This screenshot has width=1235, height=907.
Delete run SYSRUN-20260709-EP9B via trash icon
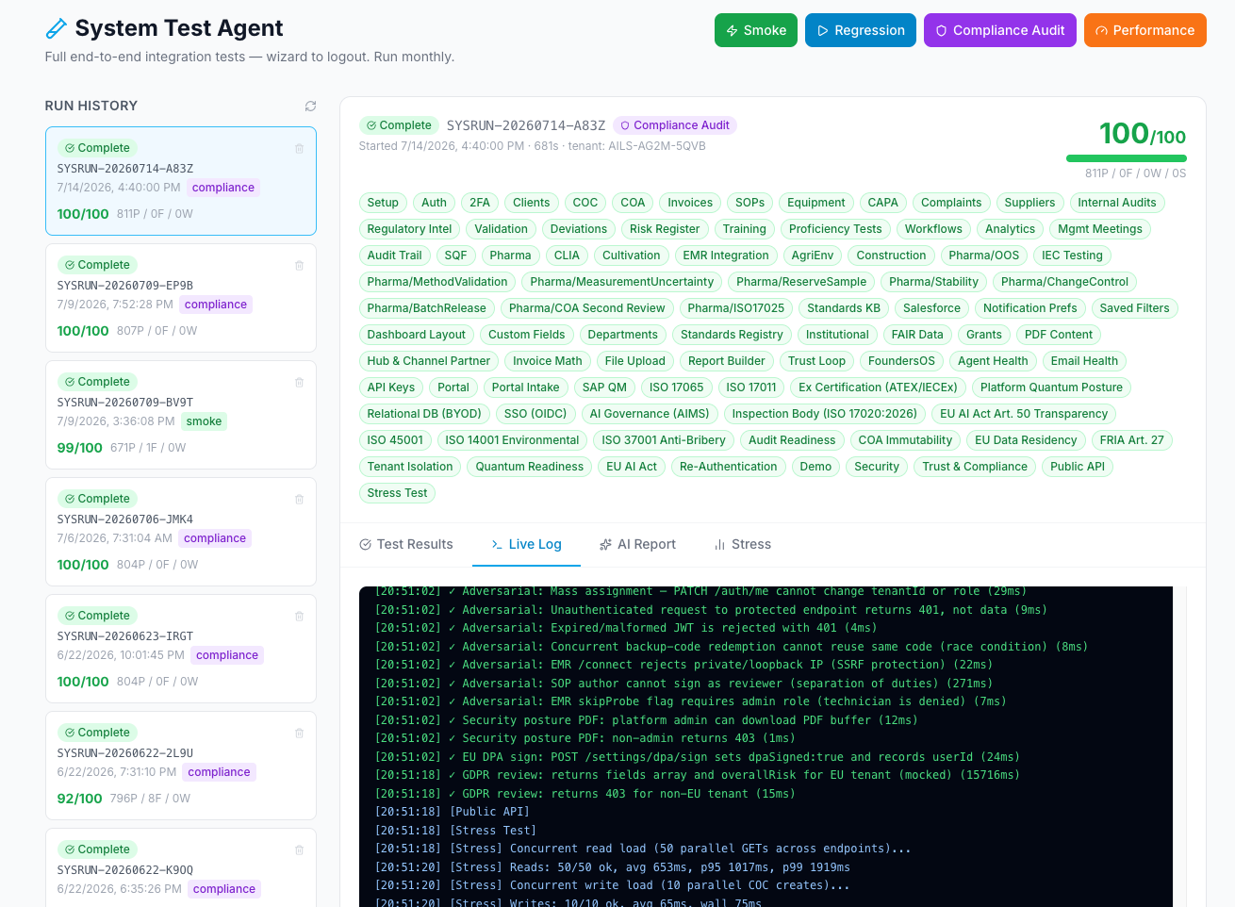tap(299, 266)
